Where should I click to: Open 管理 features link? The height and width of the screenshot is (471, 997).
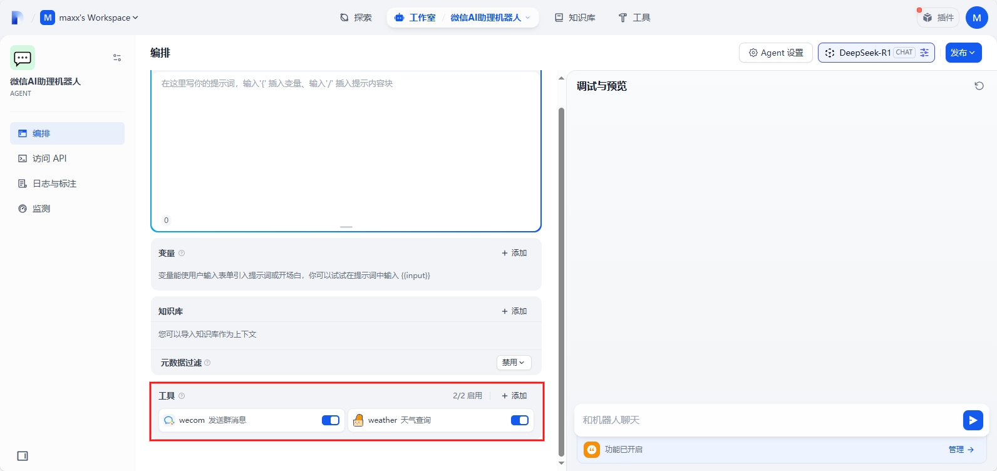pos(961,450)
